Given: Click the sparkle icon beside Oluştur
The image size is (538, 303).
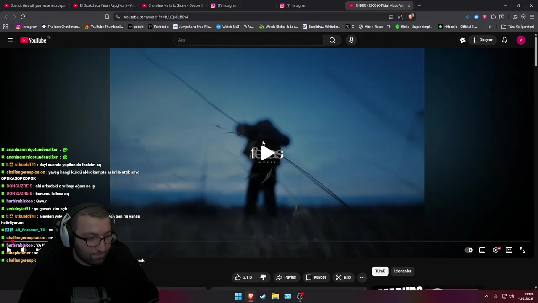Looking at the screenshot, I should point(462,40).
